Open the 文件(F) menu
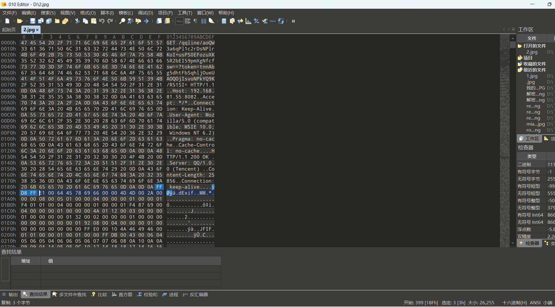The width and height of the screenshot is (555, 307). click(10, 13)
